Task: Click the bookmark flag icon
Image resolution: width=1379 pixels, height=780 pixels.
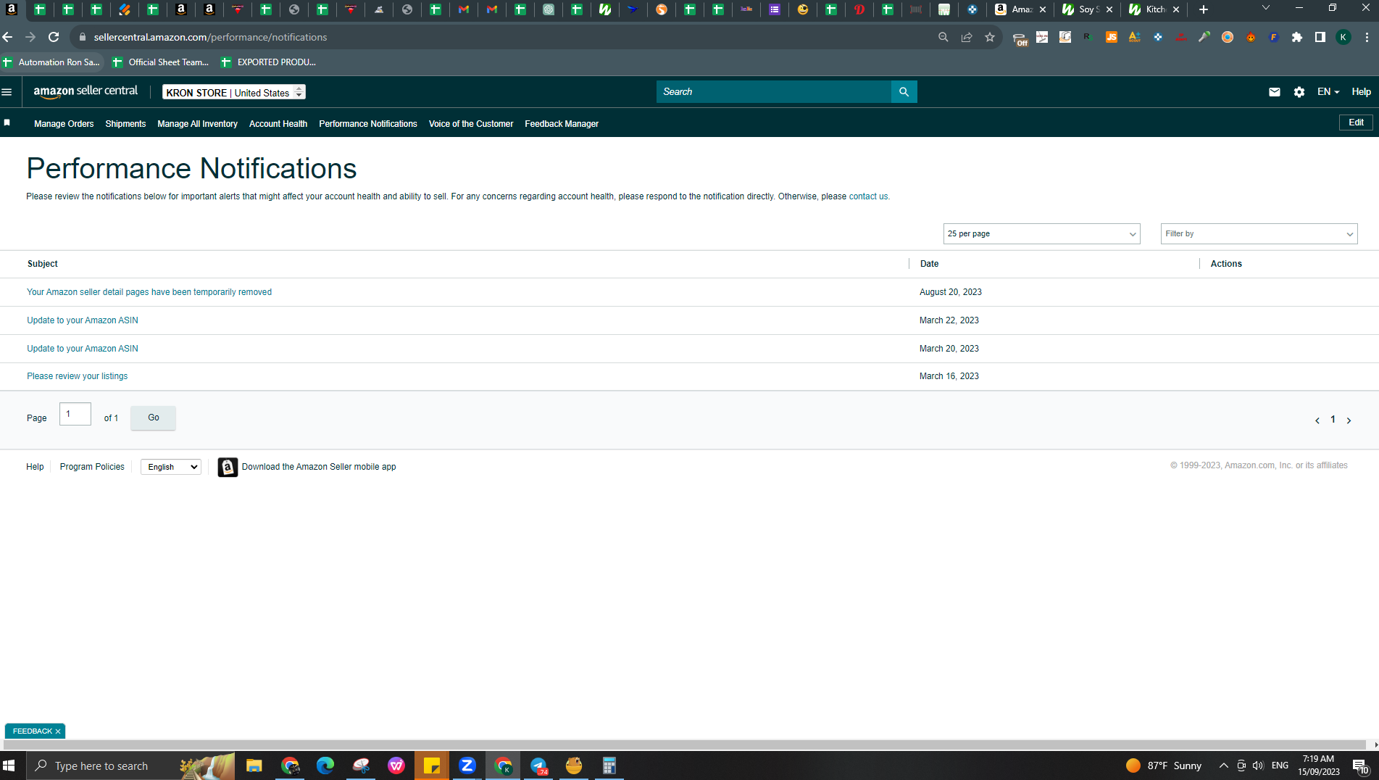Action: [7, 123]
